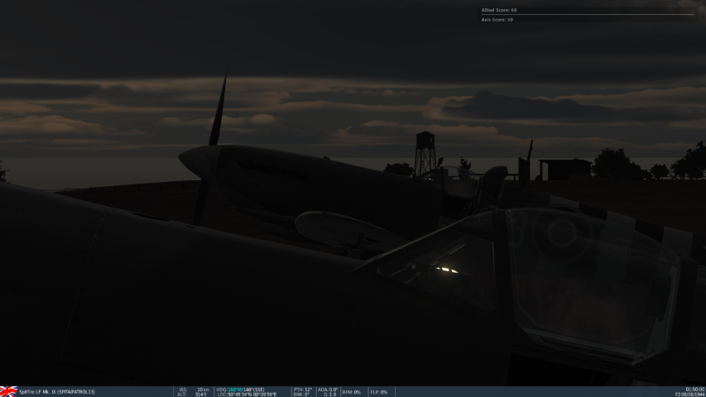The image size is (706, 397).
Task: Click the glowing light inside the cockpit
Action: 448,270
